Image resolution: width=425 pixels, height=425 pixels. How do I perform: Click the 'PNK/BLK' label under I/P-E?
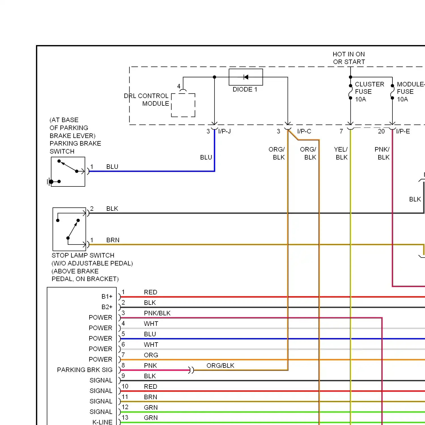click(x=382, y=153)
